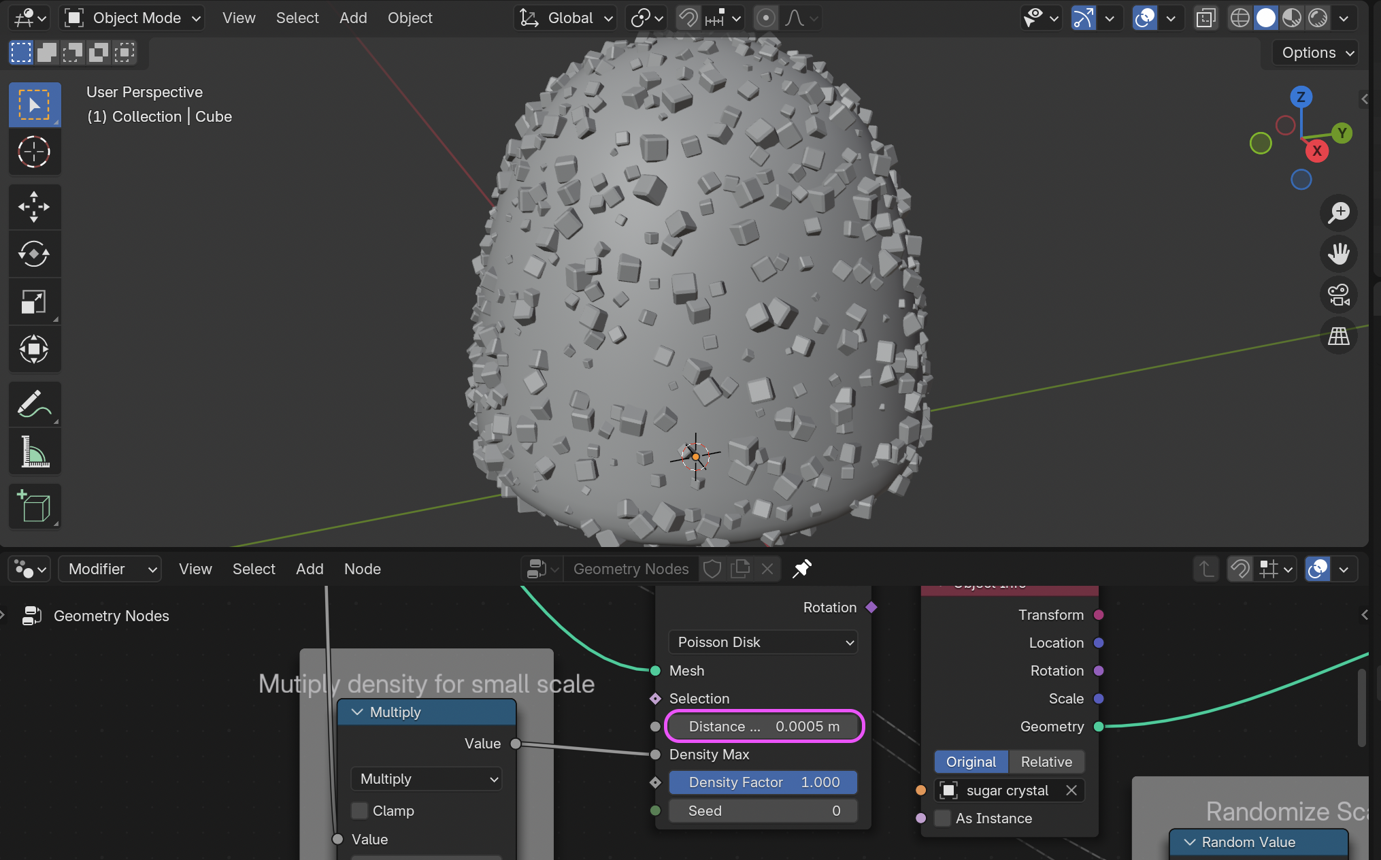Open the Add menu in 3D viewport header
The height and width of the screenshot is (860, 1381).
353,18
